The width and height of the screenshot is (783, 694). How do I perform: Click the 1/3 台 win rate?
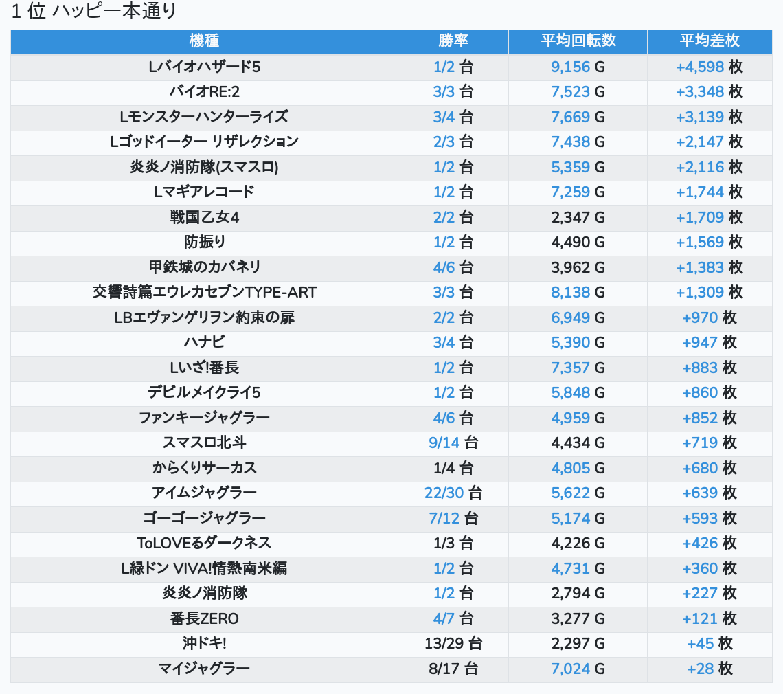pyautogui.click(x=453, y=543)
